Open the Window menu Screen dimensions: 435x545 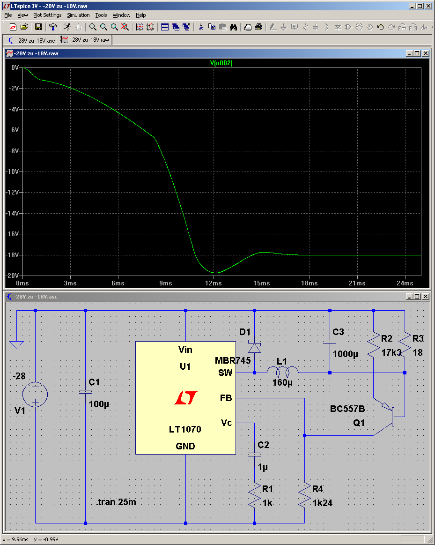click(121, 15)
